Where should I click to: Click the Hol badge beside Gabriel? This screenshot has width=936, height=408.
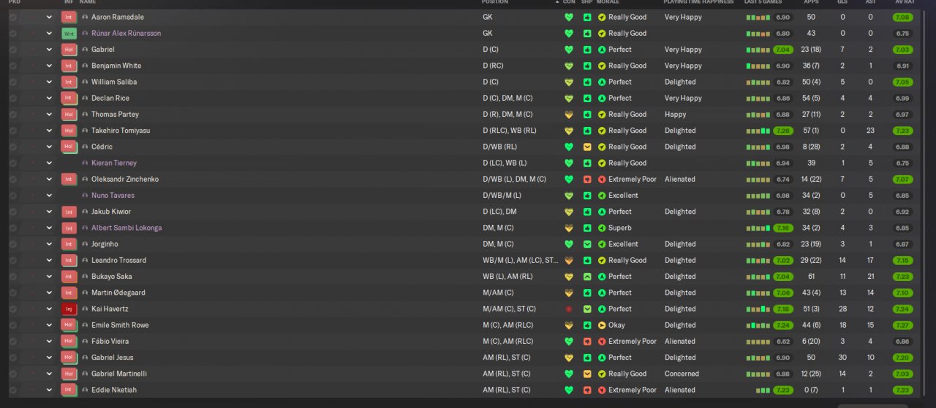(69, 50)
